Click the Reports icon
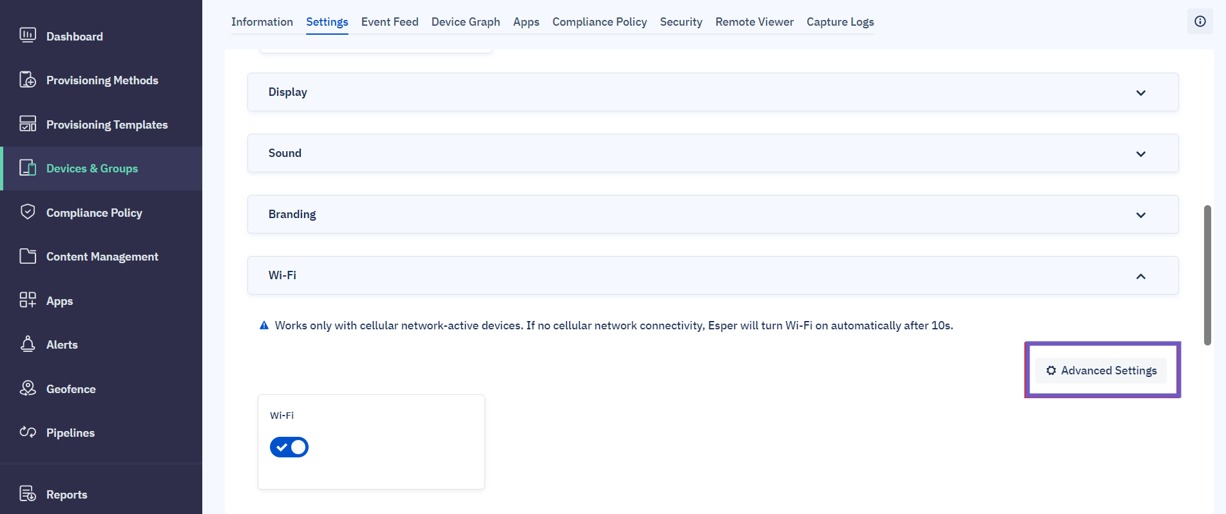Image resolution: width=1226 pixels, height=514 pixels. [28, 494]
